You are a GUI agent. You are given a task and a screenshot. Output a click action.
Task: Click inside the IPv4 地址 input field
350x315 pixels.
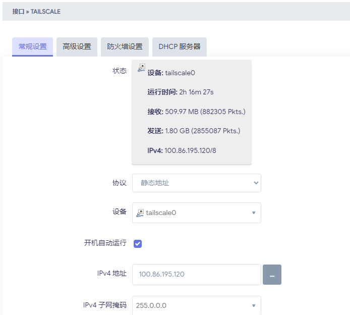(196, 275)
